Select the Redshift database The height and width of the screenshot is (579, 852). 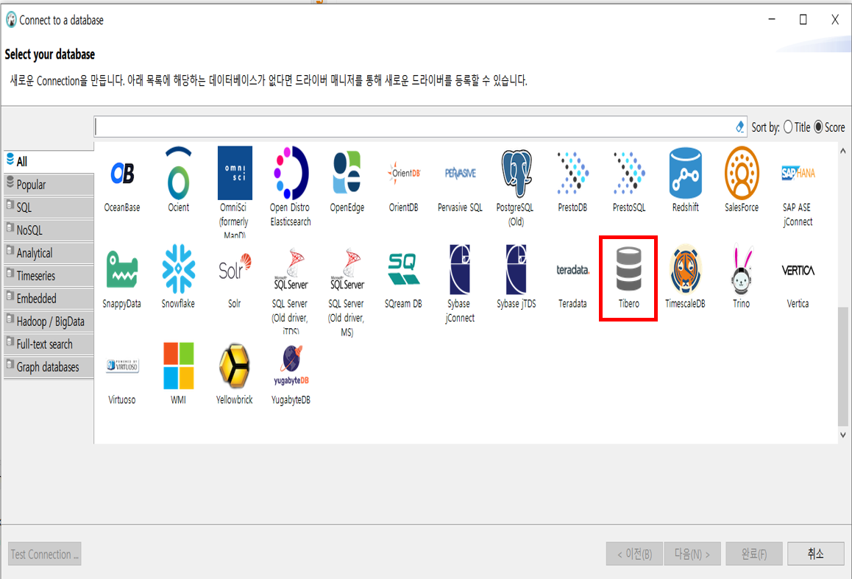click(x=686, y=174)
